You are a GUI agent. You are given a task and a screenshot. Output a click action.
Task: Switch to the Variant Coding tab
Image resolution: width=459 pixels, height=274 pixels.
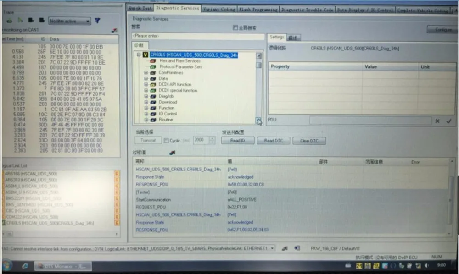click(x=219, y=9)
